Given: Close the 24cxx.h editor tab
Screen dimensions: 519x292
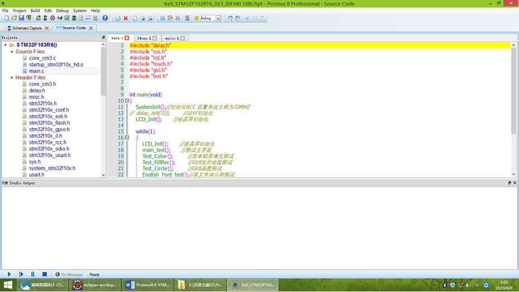Looking at the screenshot, I should (154, 38).
